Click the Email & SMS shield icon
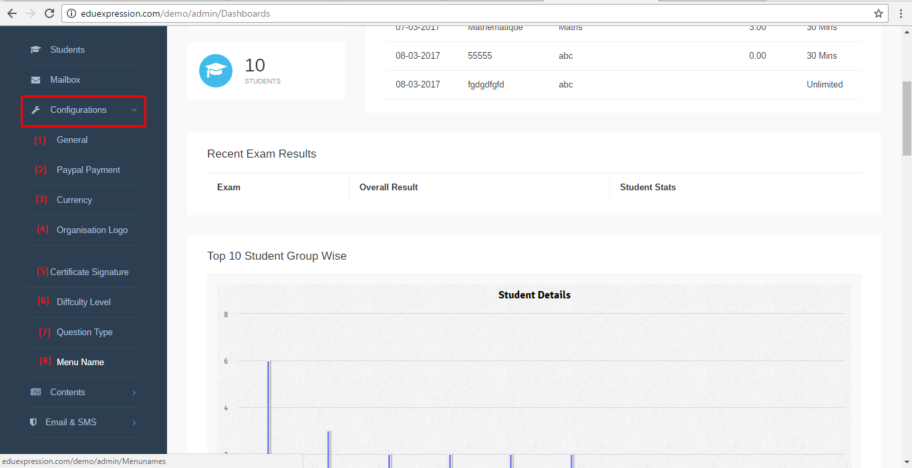 pos(33,423)
